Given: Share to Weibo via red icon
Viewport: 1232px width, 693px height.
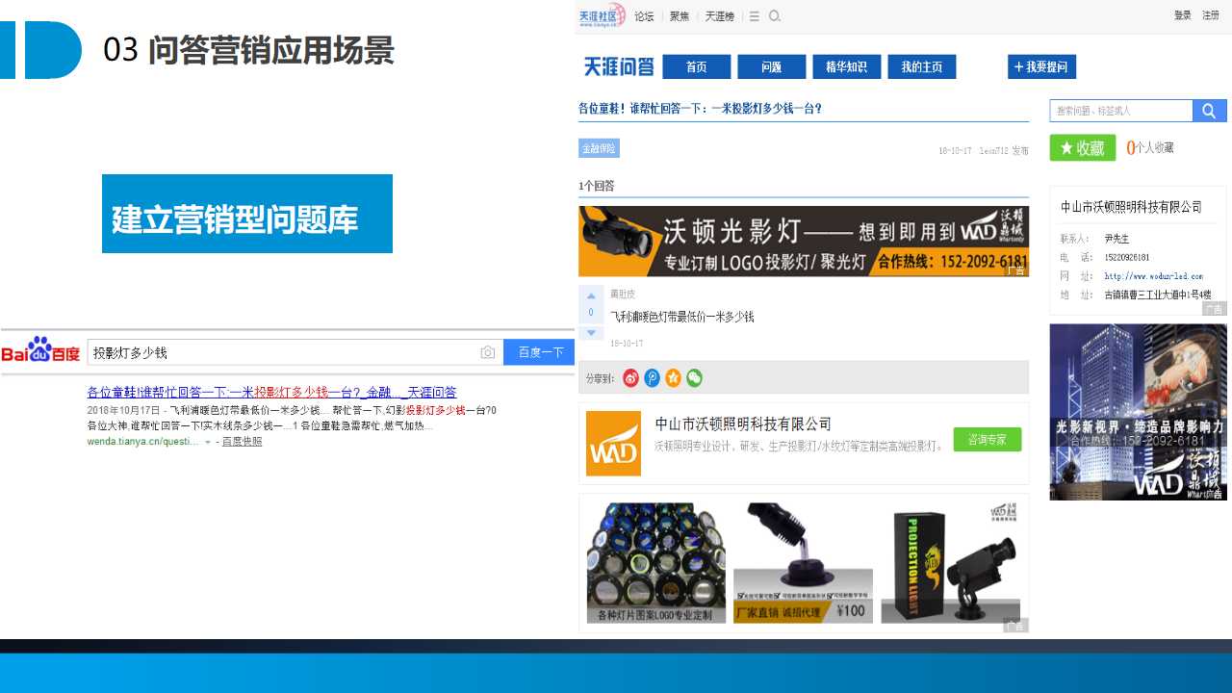Looking at the screenshot, I should pos(630,378).
